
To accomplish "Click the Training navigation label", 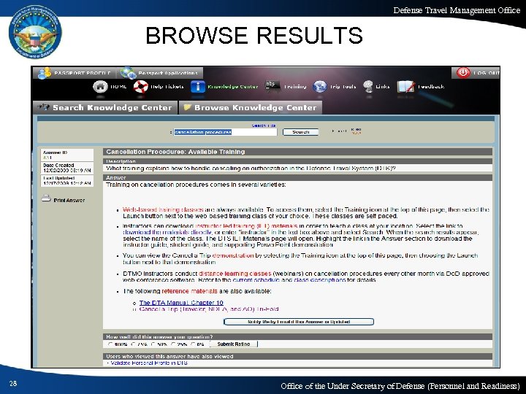I will pyautogui.click(x=295, y=87).
